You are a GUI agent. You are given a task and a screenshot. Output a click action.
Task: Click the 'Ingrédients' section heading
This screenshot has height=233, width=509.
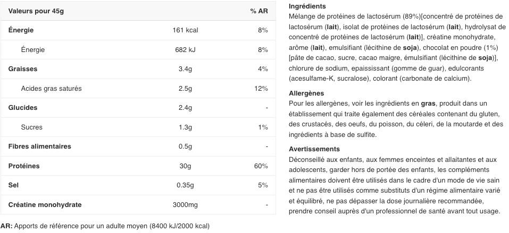pos(307,6)
